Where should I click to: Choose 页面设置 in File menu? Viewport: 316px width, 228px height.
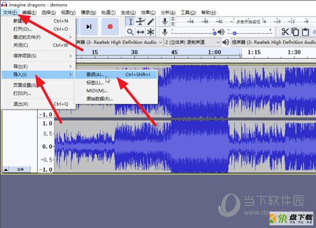coord(38,85)
